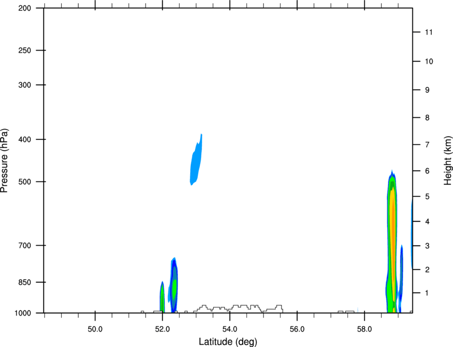Click the 850 pressure tick label
Image resolution: width=453 pixels, height=347 pixels.
pos(25,282)
